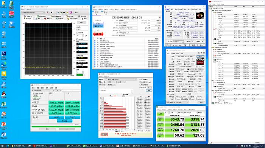Select the write radio option in HD Tune
This screenshot has width=265, height=148.
77,29
